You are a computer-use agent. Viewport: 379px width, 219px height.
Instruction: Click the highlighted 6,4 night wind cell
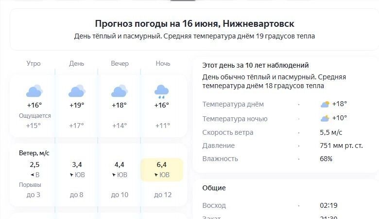162,170
